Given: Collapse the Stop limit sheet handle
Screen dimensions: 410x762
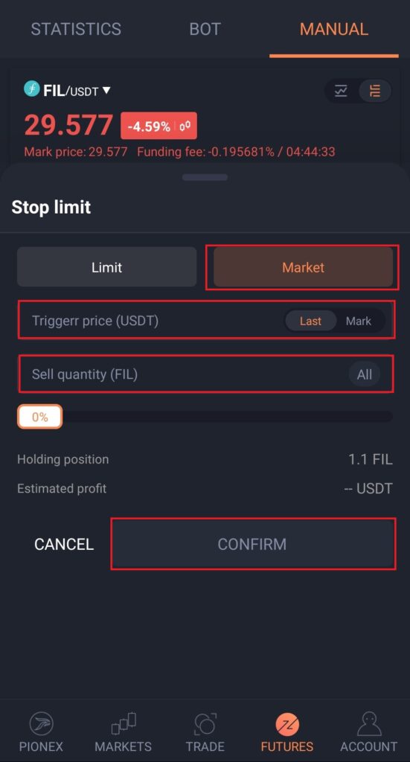Looking at the screenshot, I should pos(205,177).
